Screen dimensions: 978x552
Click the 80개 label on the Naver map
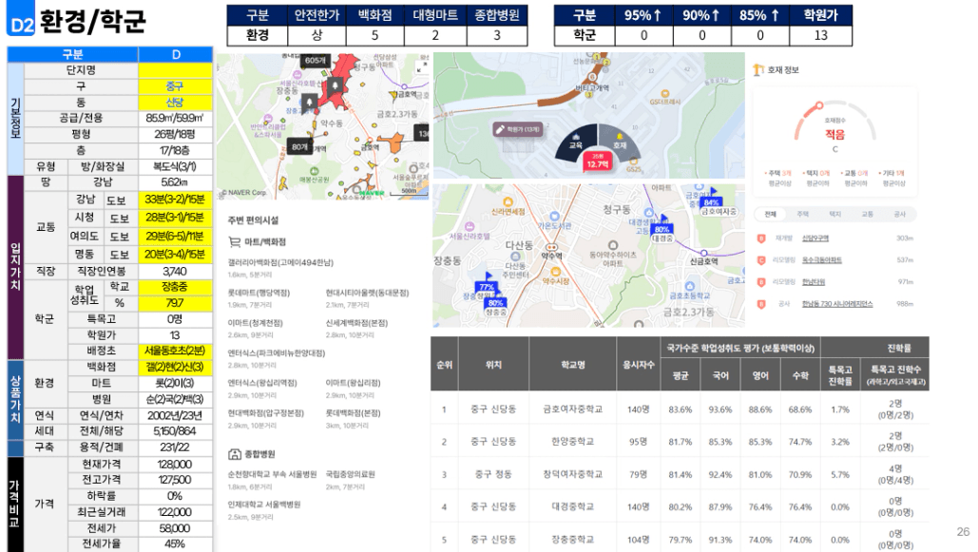pos(300,146)
